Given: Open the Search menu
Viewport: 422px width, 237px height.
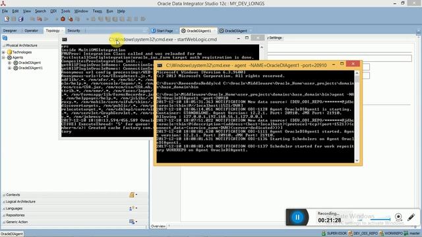Looking at the screenshot, I should tap(40, 11).
